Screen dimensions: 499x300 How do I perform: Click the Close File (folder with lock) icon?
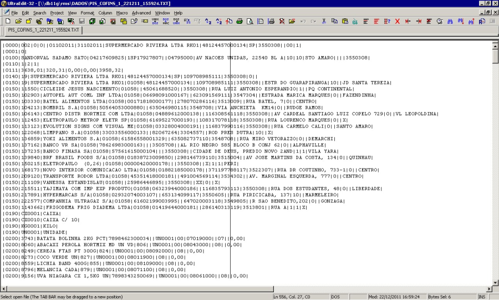pos(29,21)
